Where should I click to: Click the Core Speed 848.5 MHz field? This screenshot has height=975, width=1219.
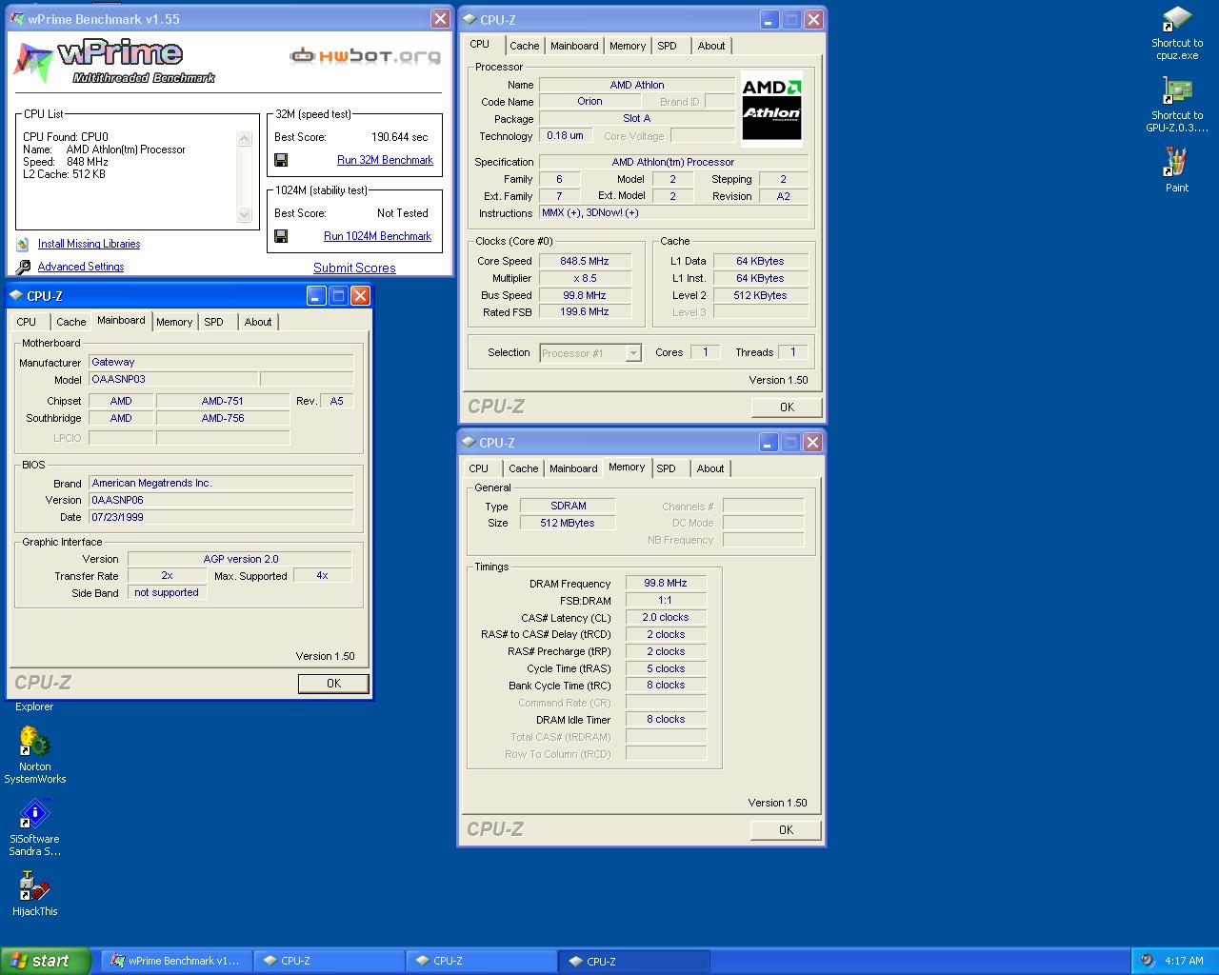(x=585, y=261)
